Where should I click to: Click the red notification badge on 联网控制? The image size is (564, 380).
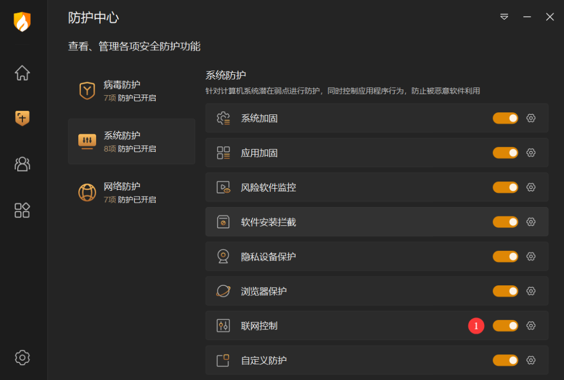pos(476,326)
